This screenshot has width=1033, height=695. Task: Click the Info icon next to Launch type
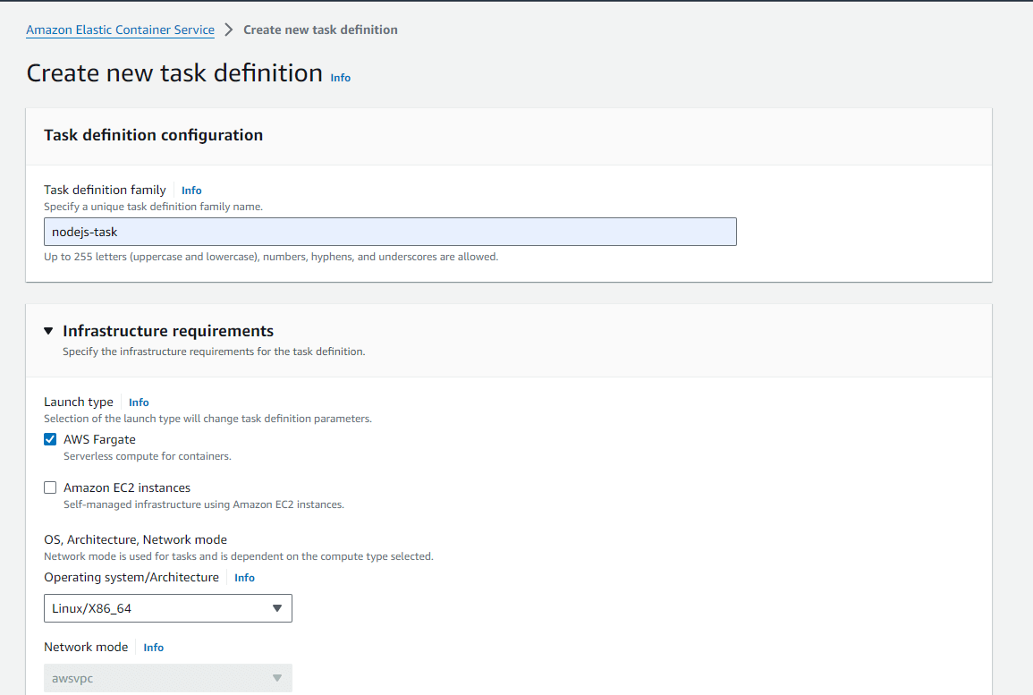coord(139,402)
